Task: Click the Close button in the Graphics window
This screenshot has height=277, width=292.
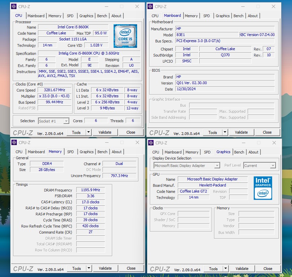Action: tap(268, 269)
